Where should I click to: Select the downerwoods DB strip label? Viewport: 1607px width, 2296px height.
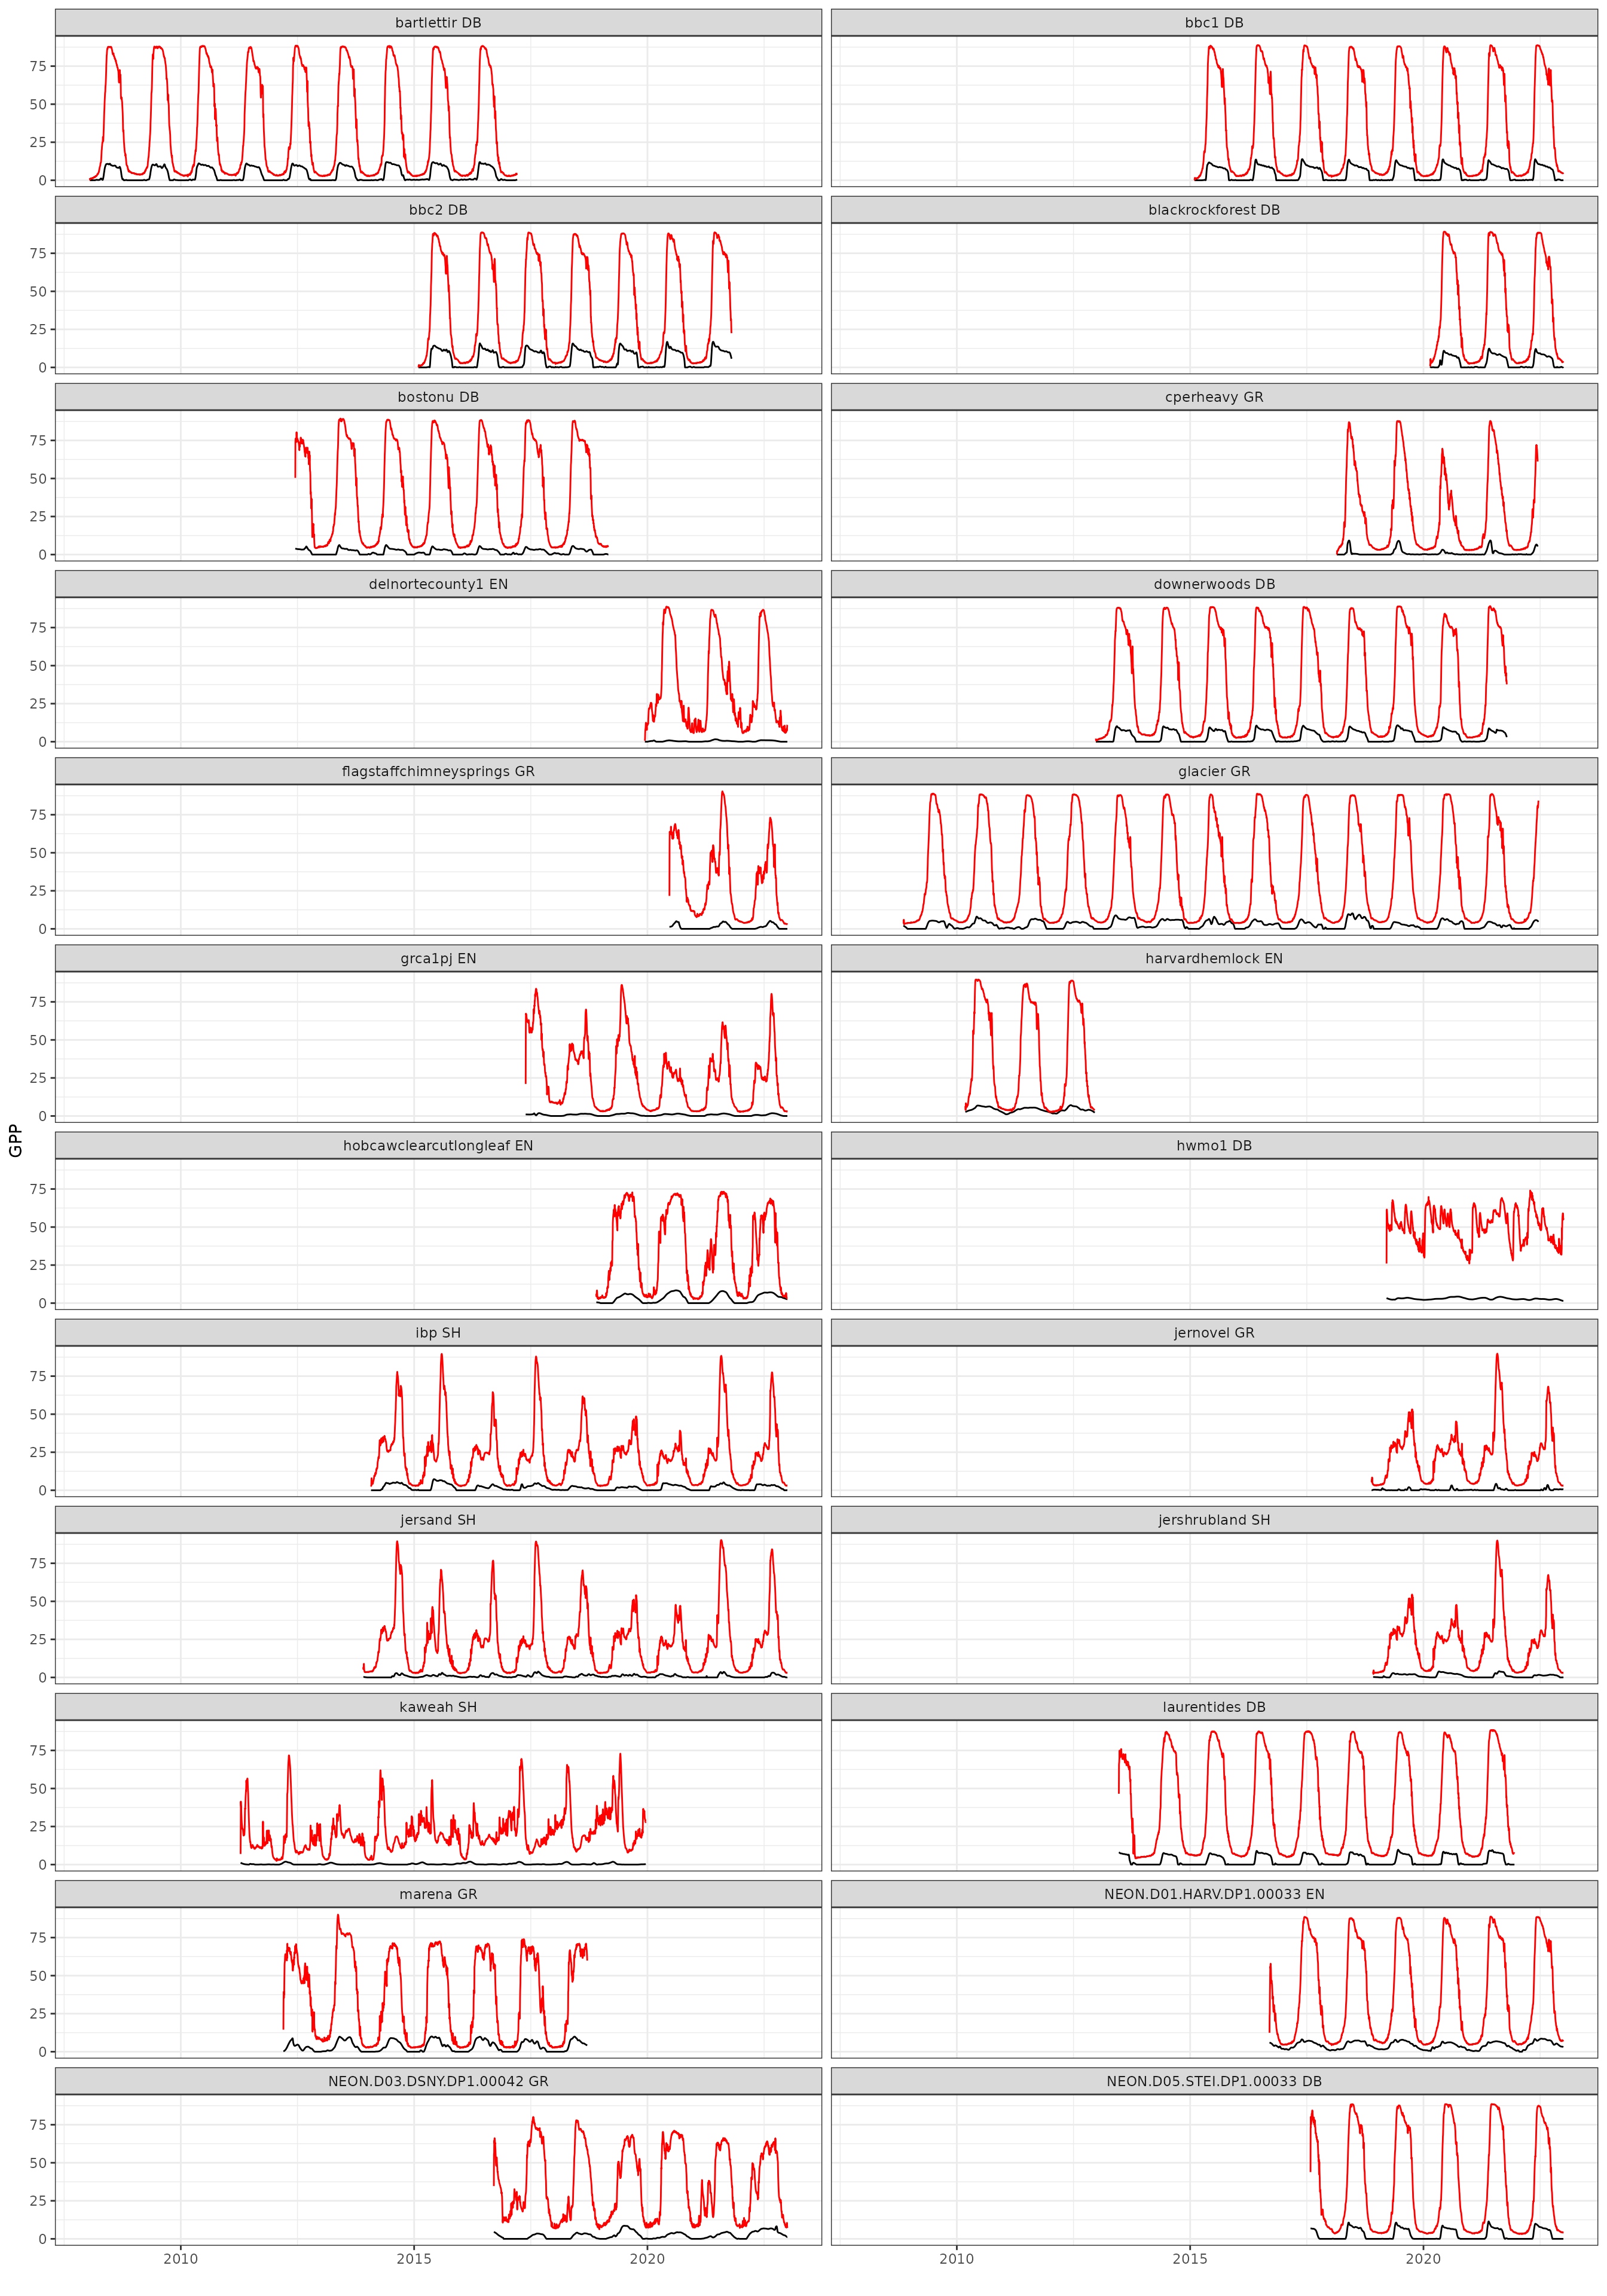click(1213, 583)
